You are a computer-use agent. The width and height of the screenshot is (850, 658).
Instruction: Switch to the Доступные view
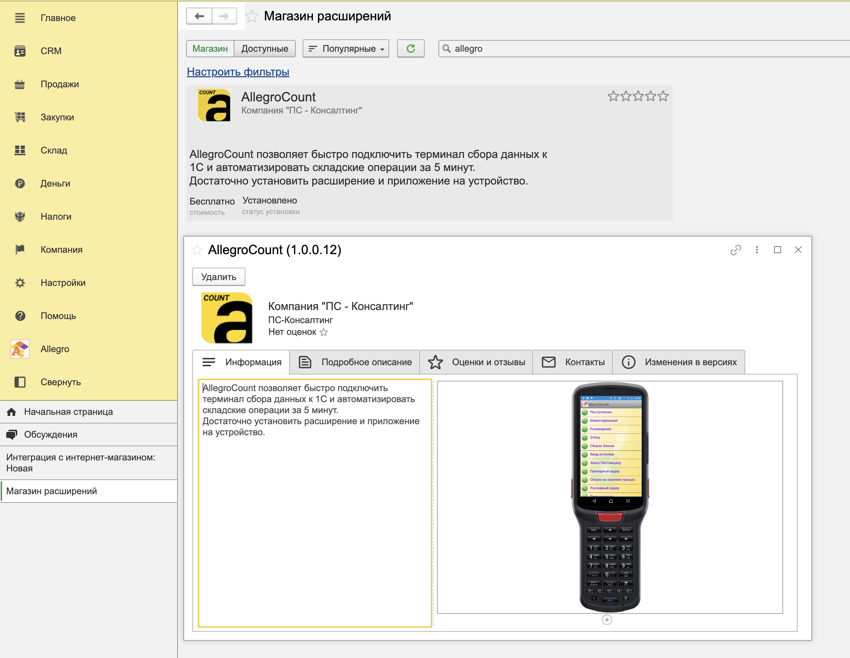pyautogui.click(x=265, y=48)
